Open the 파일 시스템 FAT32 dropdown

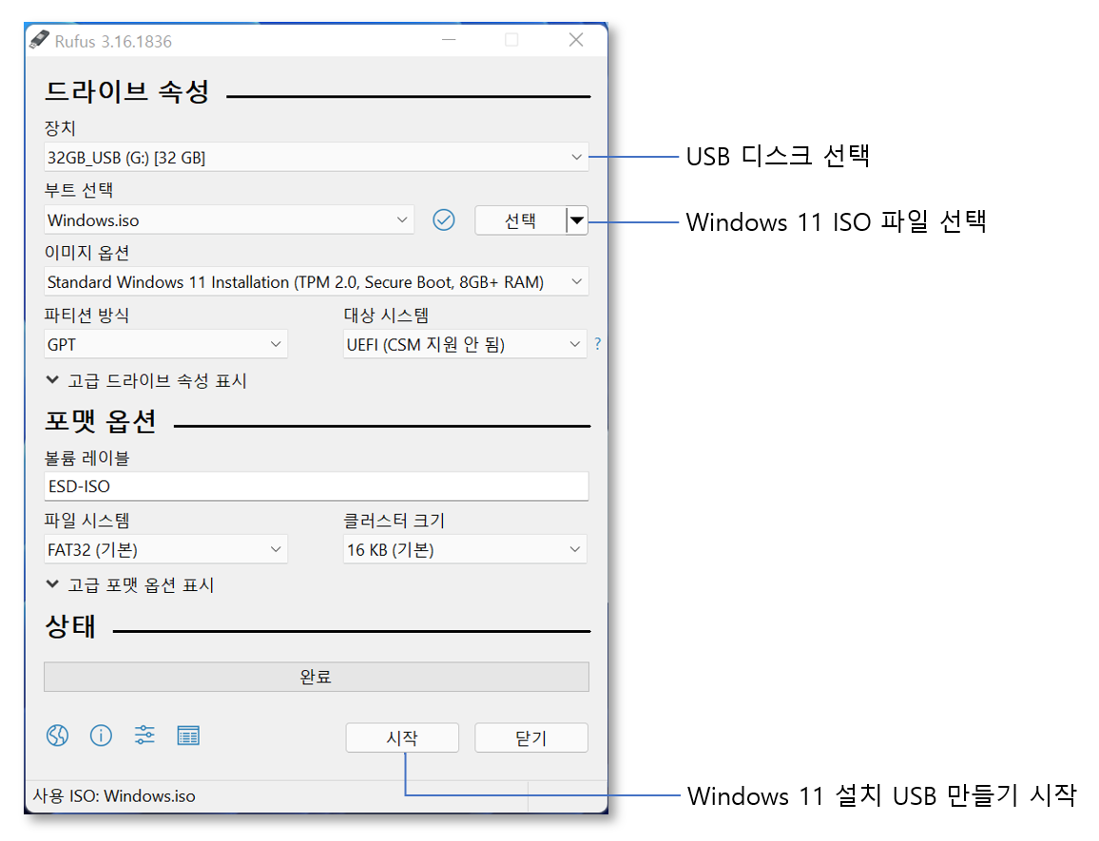(165, 549)
